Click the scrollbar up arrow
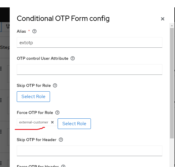Viewport: 175px width, 167px height. pyautogui.click(x=172, y=26)
